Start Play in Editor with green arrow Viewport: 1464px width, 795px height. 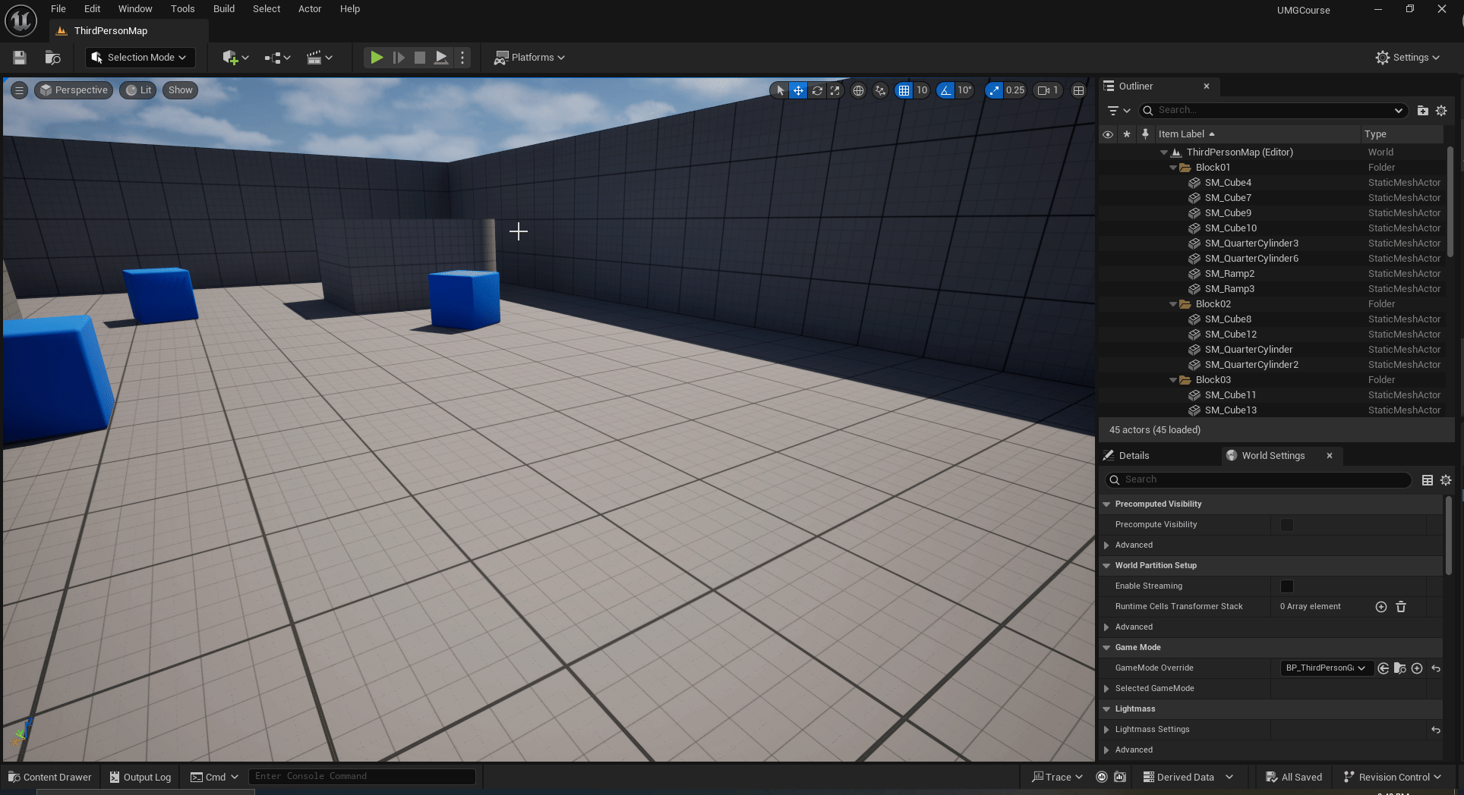click(x=376, y=58)
